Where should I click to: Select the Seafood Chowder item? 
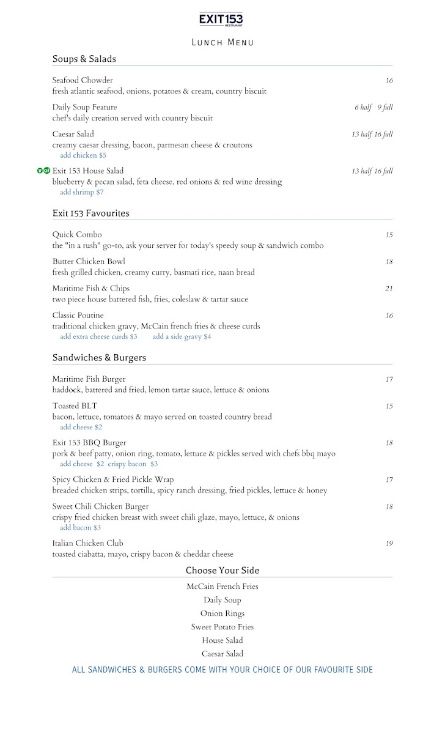(x=83, y=80)
